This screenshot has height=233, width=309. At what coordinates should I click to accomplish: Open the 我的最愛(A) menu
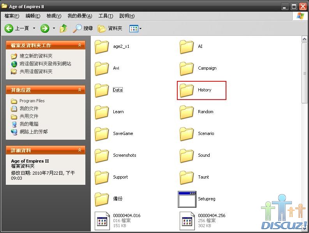tap(80, 16)
